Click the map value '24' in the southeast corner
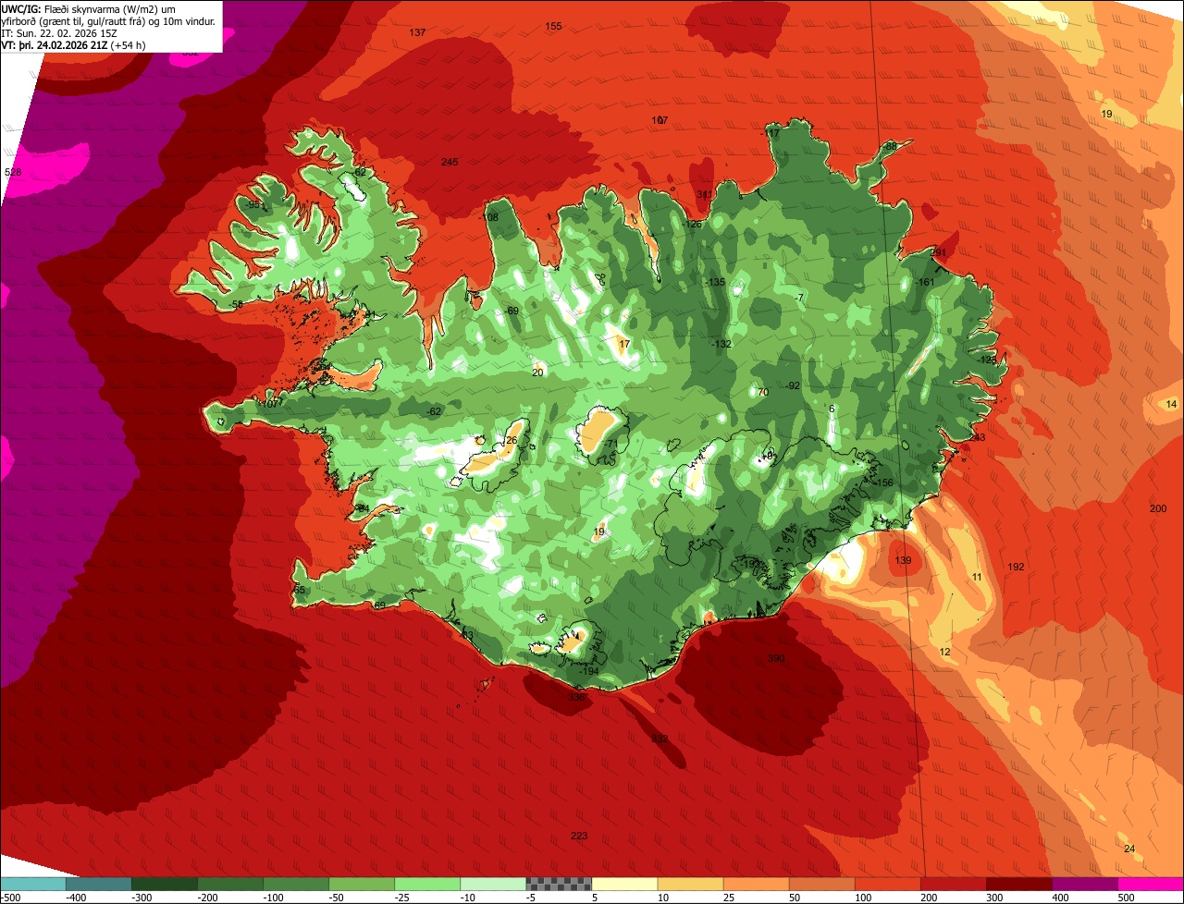The width and height of the screenshot is (1184, 904). (x=1129, y=849)
